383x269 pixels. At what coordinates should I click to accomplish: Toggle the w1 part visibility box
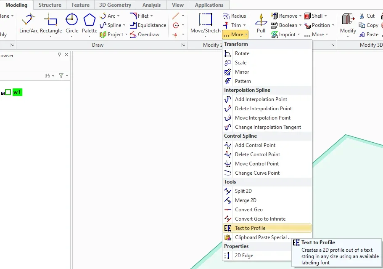point(8,93)
